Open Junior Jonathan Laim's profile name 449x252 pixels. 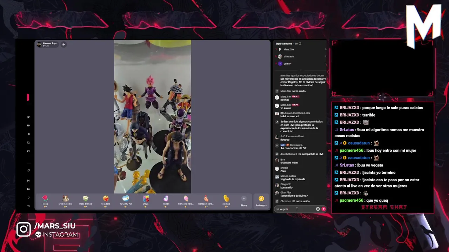click(x=297, y=113)
